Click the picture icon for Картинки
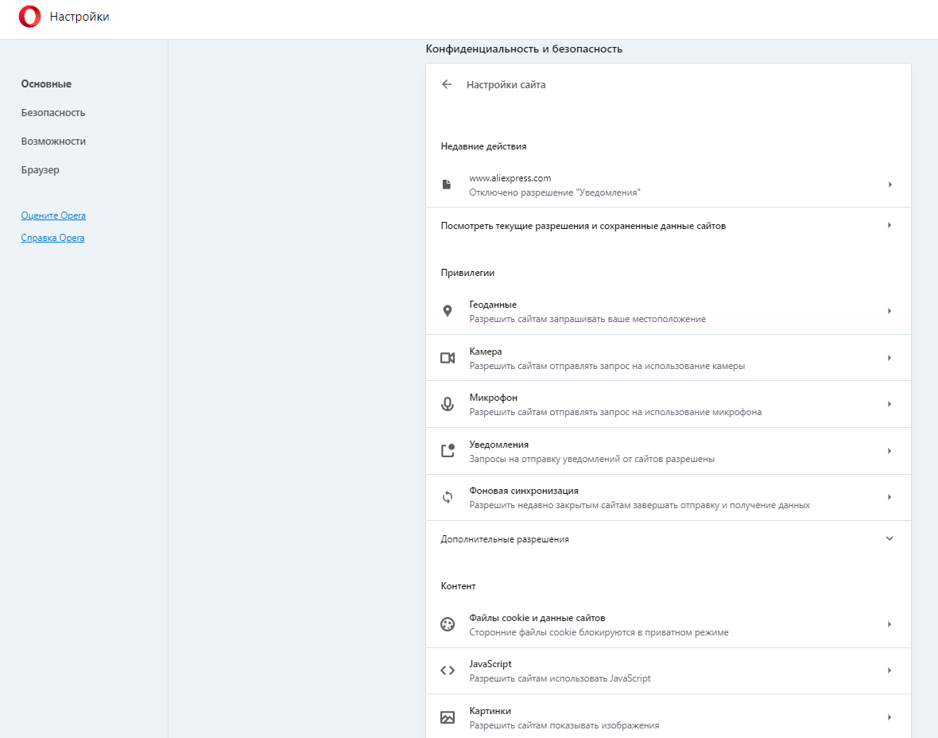Screen dimensions: 938x738 [x=448, y=717]
